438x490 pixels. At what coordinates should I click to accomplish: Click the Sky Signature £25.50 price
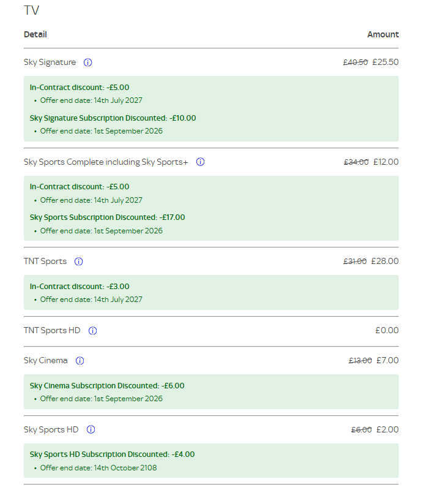click(x=385, y=62)
